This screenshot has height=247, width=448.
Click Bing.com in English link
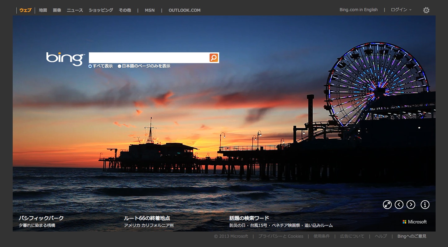pos(359,10)
